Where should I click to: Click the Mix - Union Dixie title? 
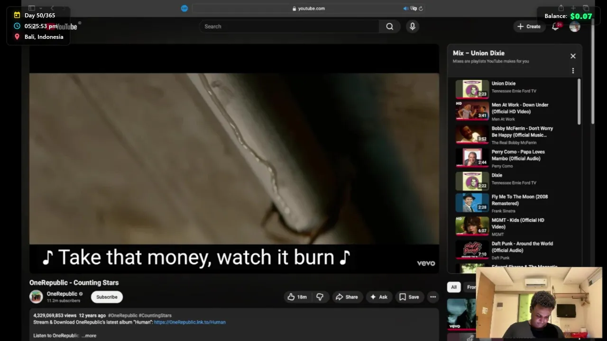coord(478,53)
